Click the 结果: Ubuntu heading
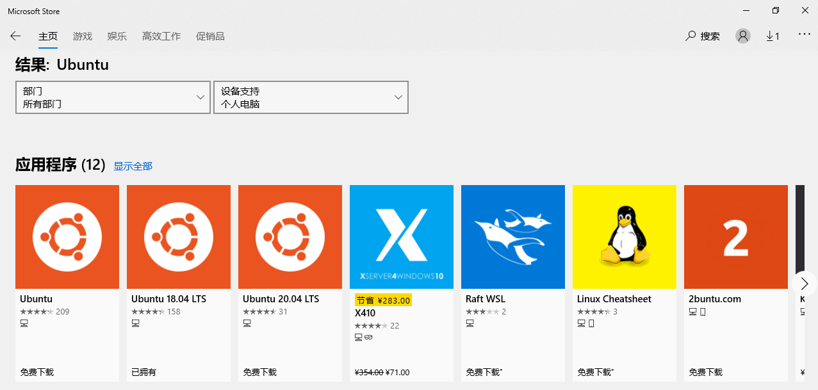Viewport: 818px width, 390px height. (62, 65)
